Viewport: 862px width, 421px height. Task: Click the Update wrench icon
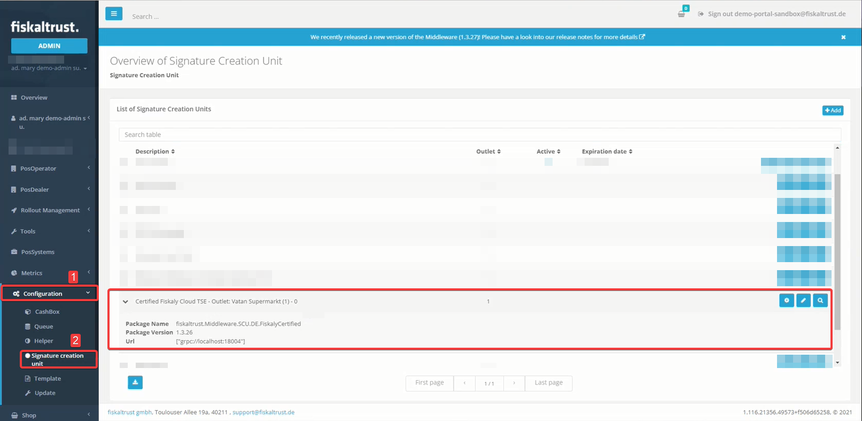click(28, 393)
